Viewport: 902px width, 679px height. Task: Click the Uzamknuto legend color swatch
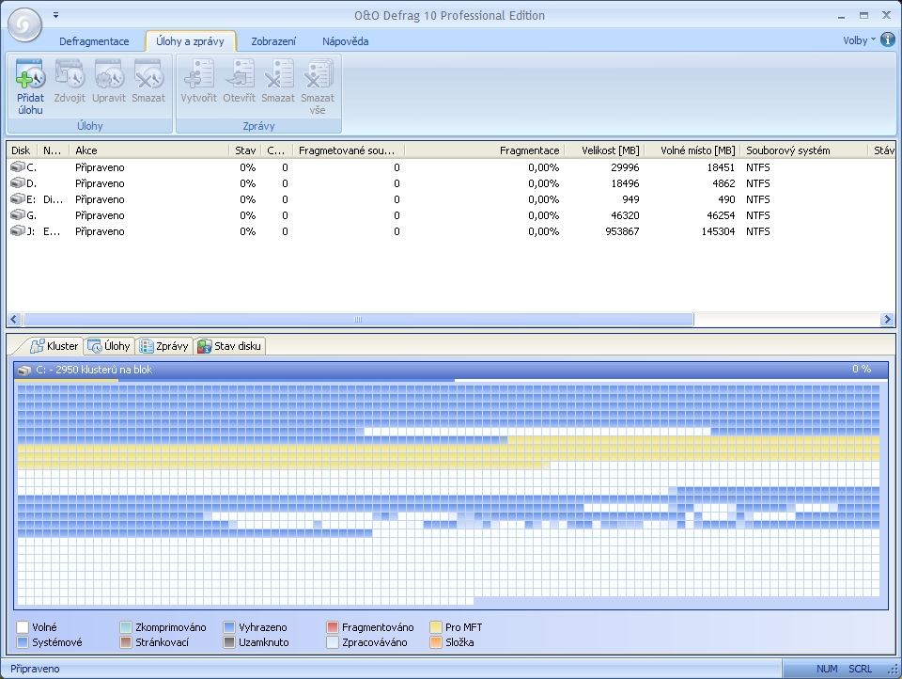tap(229, 642)
